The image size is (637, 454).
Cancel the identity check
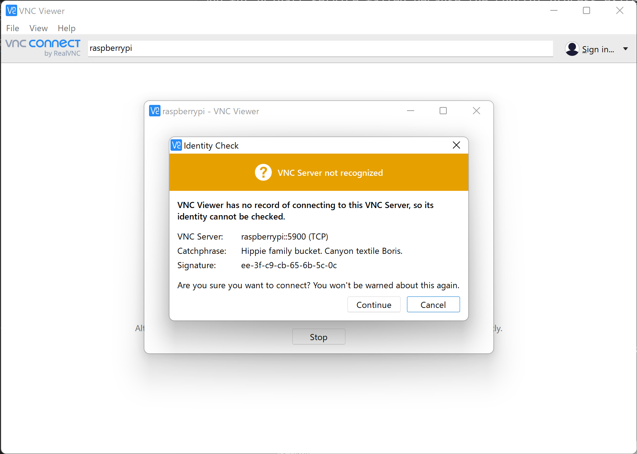pos(433,304)
